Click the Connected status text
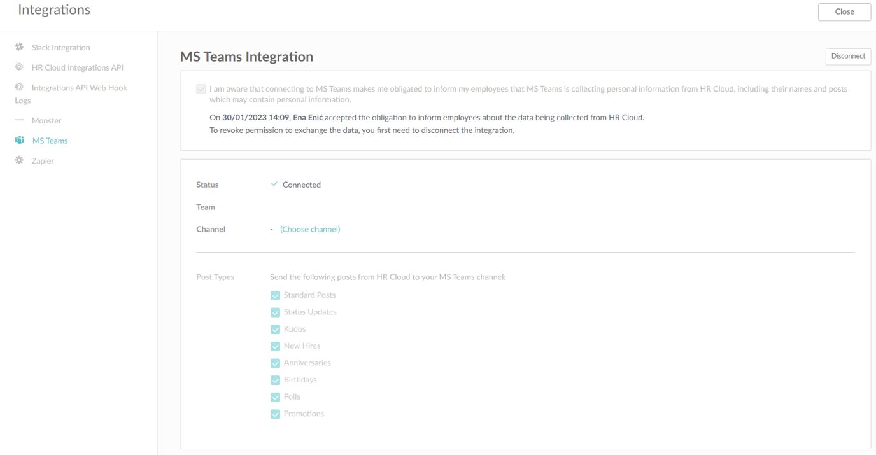 pyautogui.click(x=302, y=185)
